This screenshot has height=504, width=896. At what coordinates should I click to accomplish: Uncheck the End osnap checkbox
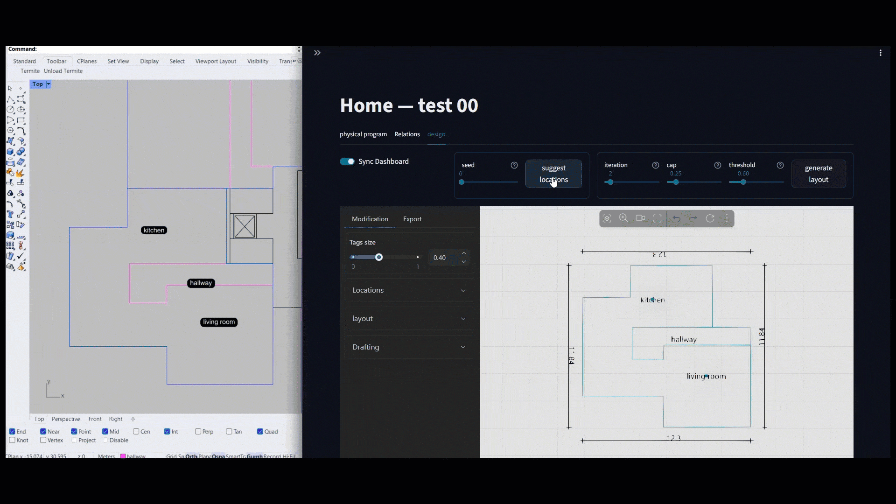pyautogui.click(x=11, y=432)
